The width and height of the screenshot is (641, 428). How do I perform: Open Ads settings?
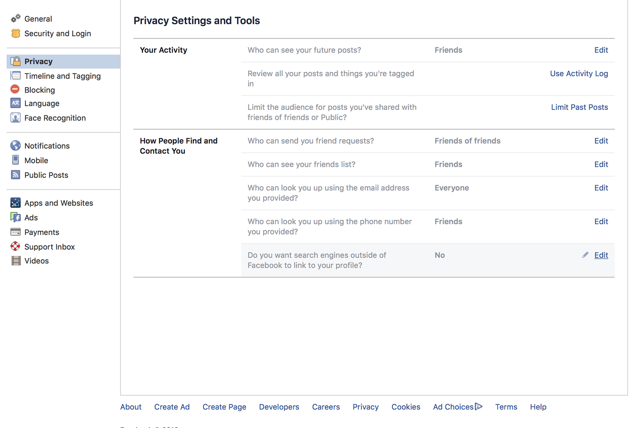(31, 217)
